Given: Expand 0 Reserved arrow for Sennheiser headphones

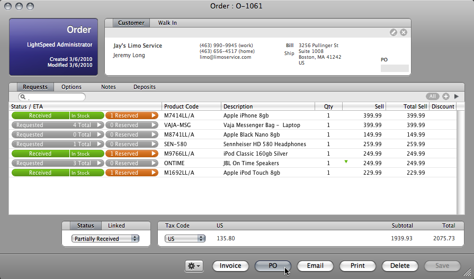Looking at the screenshot, I should (154, 144).
